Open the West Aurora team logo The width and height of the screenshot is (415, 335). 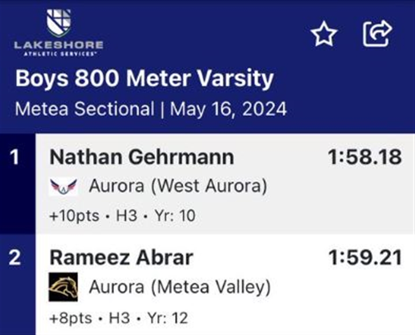tap(63, 186)
